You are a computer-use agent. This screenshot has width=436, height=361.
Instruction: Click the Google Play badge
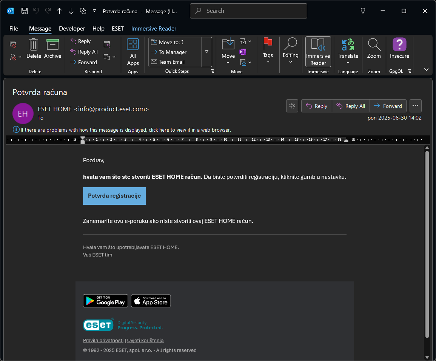coord(105,301)
